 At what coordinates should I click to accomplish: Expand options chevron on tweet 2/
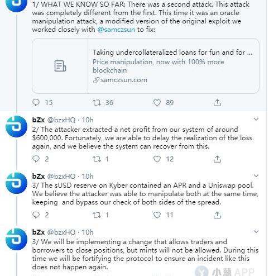pos(256,119)
